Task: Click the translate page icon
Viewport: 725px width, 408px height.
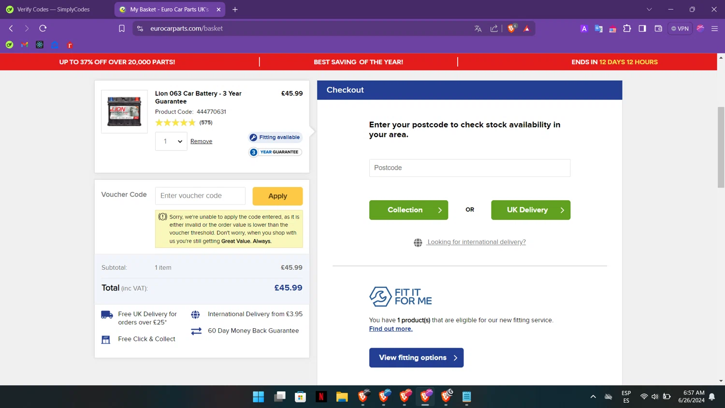Action: pos(478,29)
